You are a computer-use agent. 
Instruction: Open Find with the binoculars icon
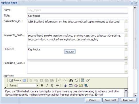(71, 80)
